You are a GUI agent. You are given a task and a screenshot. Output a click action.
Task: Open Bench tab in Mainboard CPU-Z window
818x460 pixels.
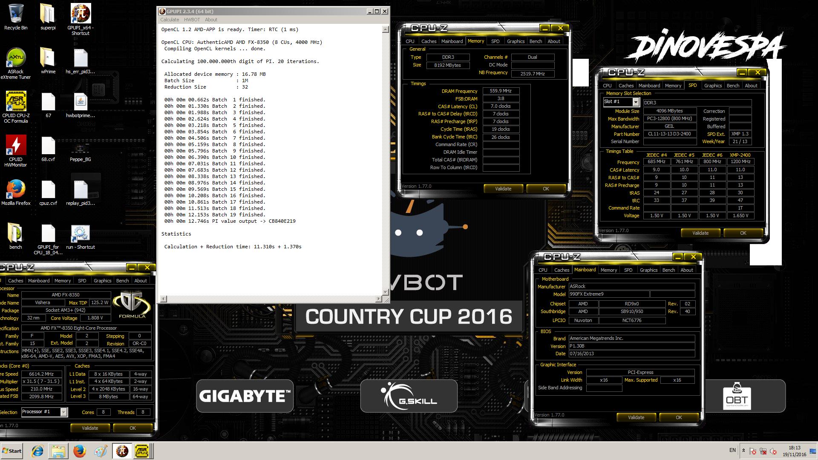point(668,270)
